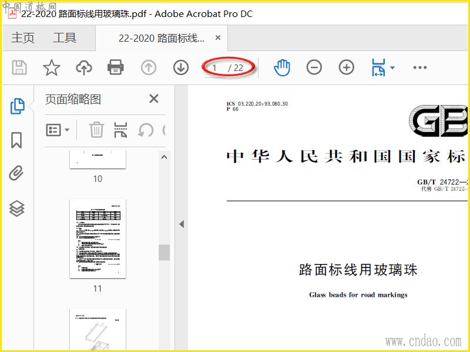This screenshot has width=470, height=352.
Task: Click thumbnail scrollbar up arrow
Action: [x=164, y=157]
